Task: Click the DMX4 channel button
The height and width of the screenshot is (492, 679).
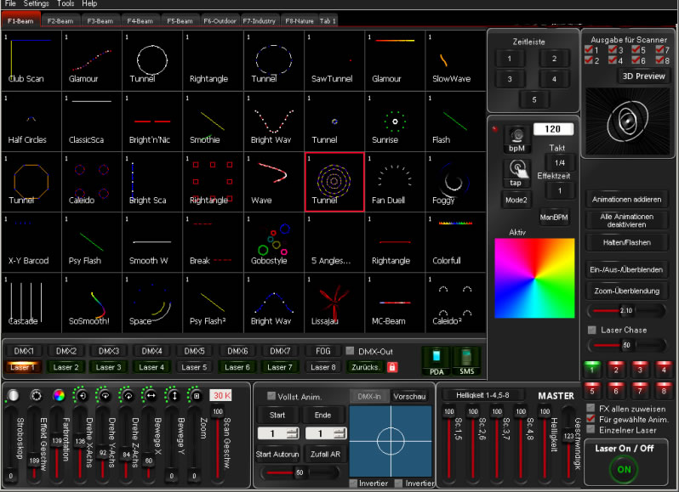Action: [x=151, y=351]
